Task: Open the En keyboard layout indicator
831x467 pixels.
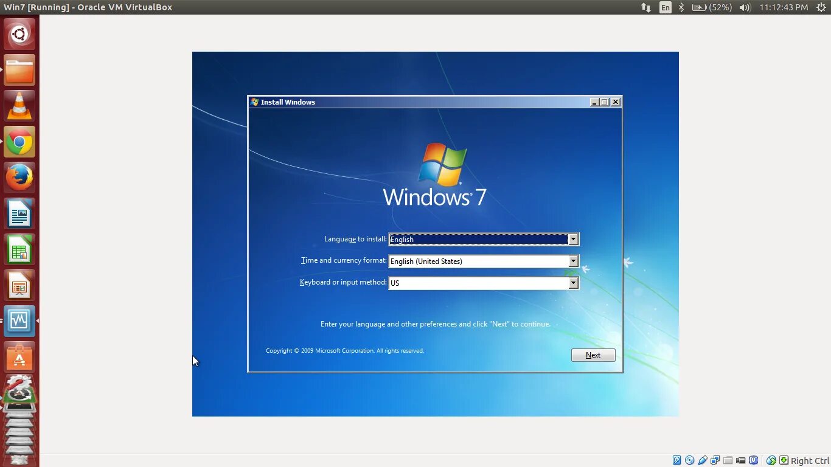Action: point(666,7)
